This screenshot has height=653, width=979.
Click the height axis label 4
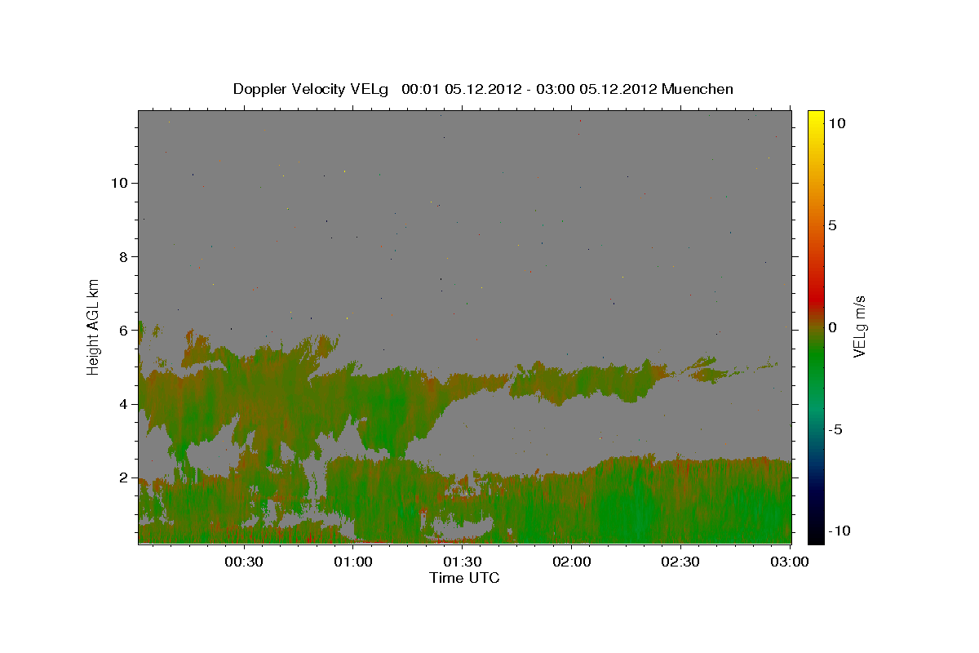pyautogui.click(x=122, y=404)
